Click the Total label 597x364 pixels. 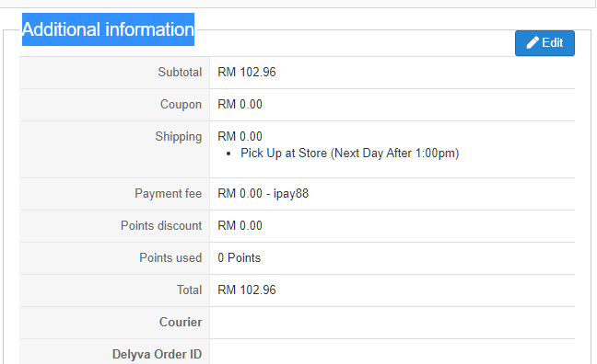(189, 290)
